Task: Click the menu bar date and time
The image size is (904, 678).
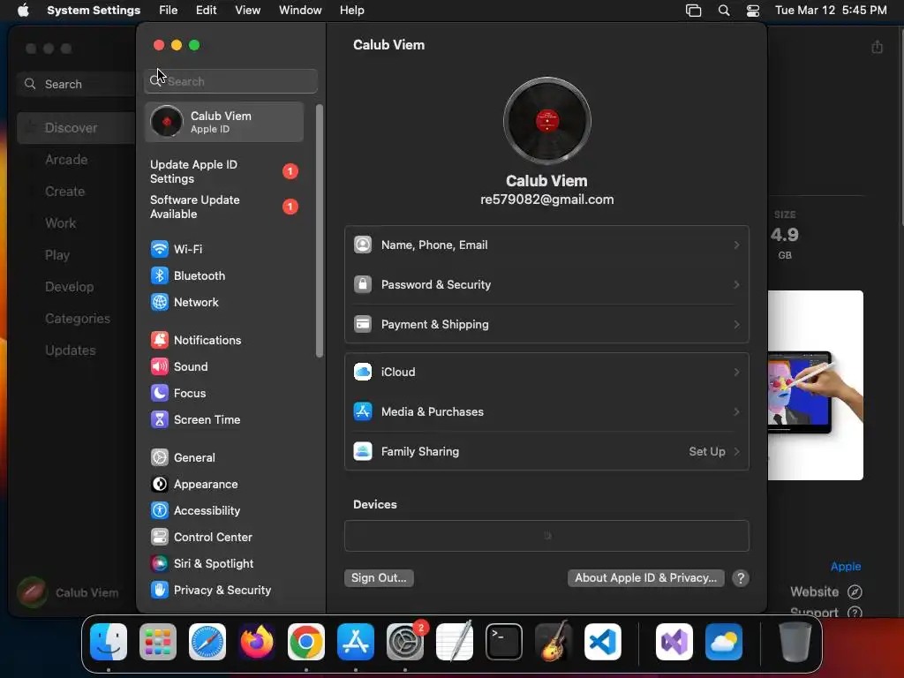Action: pos(831,11)
